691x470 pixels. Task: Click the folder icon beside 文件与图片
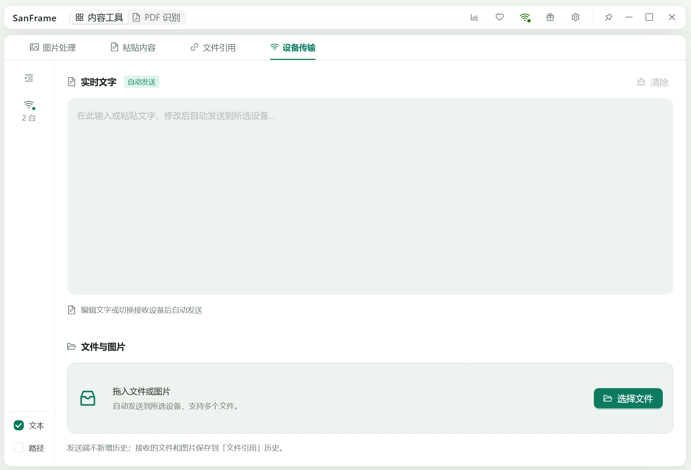point(72,347)
